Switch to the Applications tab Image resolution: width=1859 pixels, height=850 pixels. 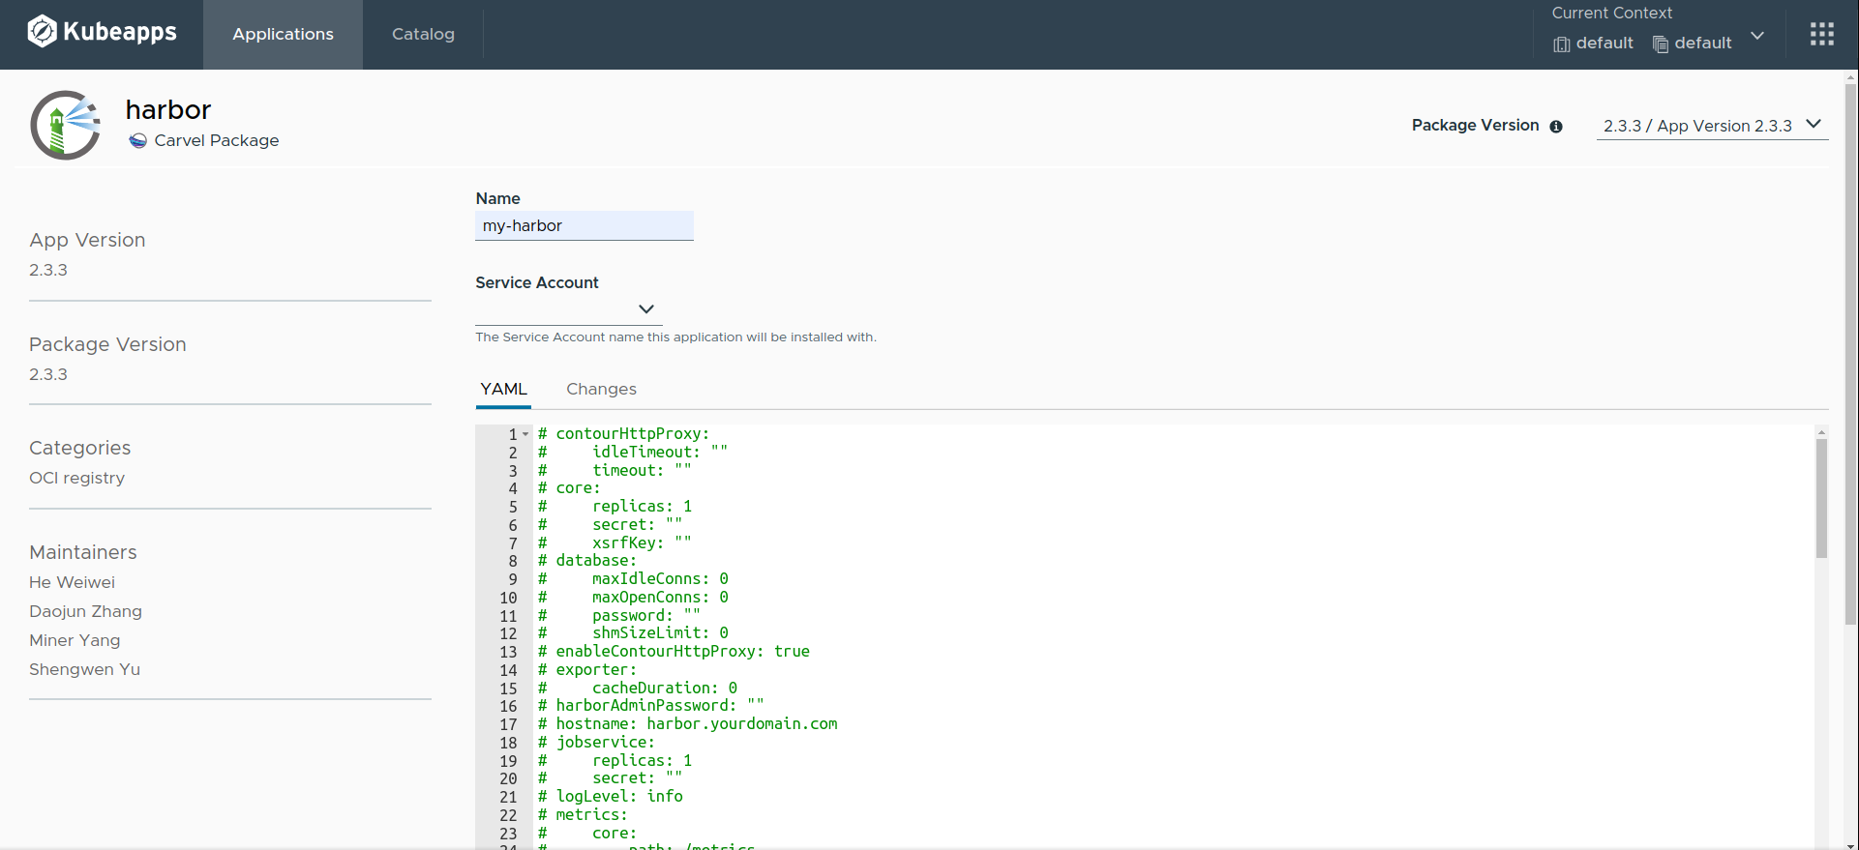283,35
